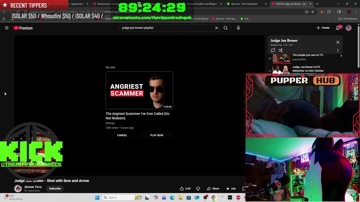Open the YouTube notifications bell
Image resolution: width=360 pixels, height=202 pixels.
point(338,28)
